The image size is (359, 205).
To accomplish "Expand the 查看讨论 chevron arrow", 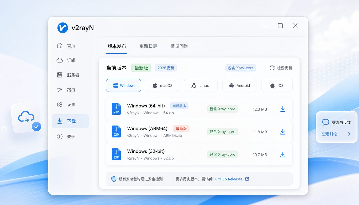I will (x=349, y=134).
